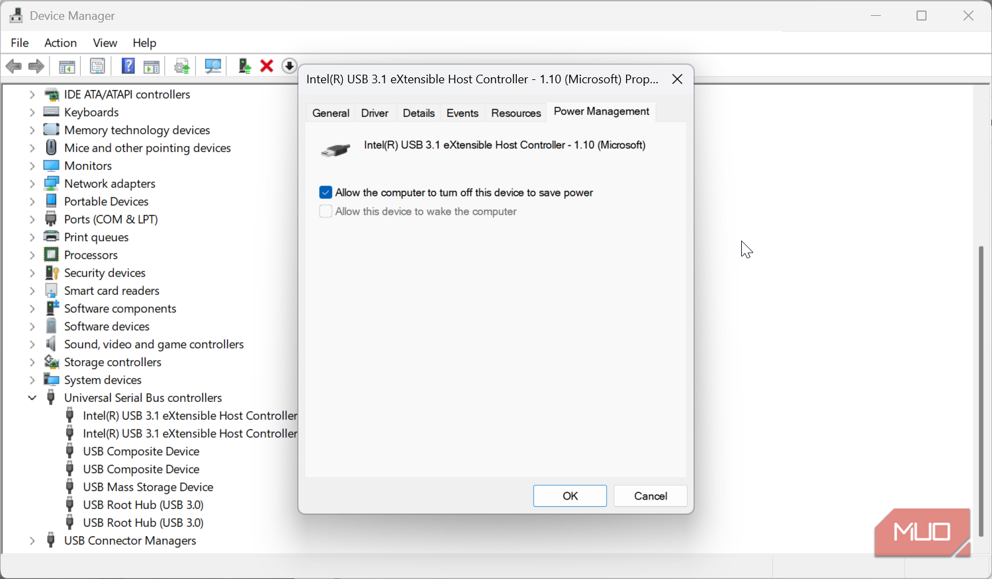Click Cancel in the properties dialog
Viewport: 992px width, 579px height.
pos(651,496)
